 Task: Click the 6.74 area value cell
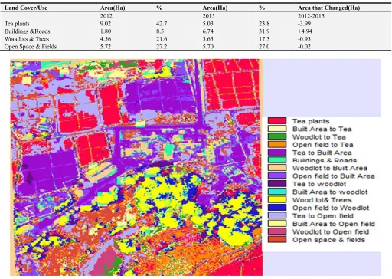(208, 31)
